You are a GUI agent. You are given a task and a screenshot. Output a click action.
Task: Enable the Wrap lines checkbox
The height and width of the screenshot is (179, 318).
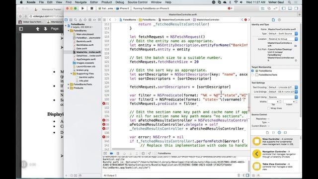click(268, 108)
